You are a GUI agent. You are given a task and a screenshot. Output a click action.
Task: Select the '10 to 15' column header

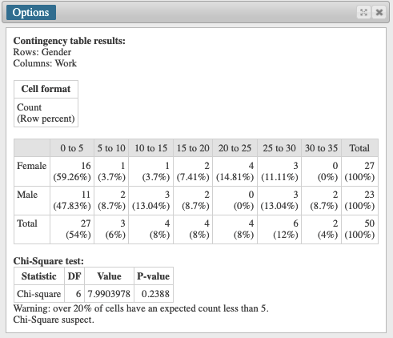pyautogui.click(x=151, y=147)
